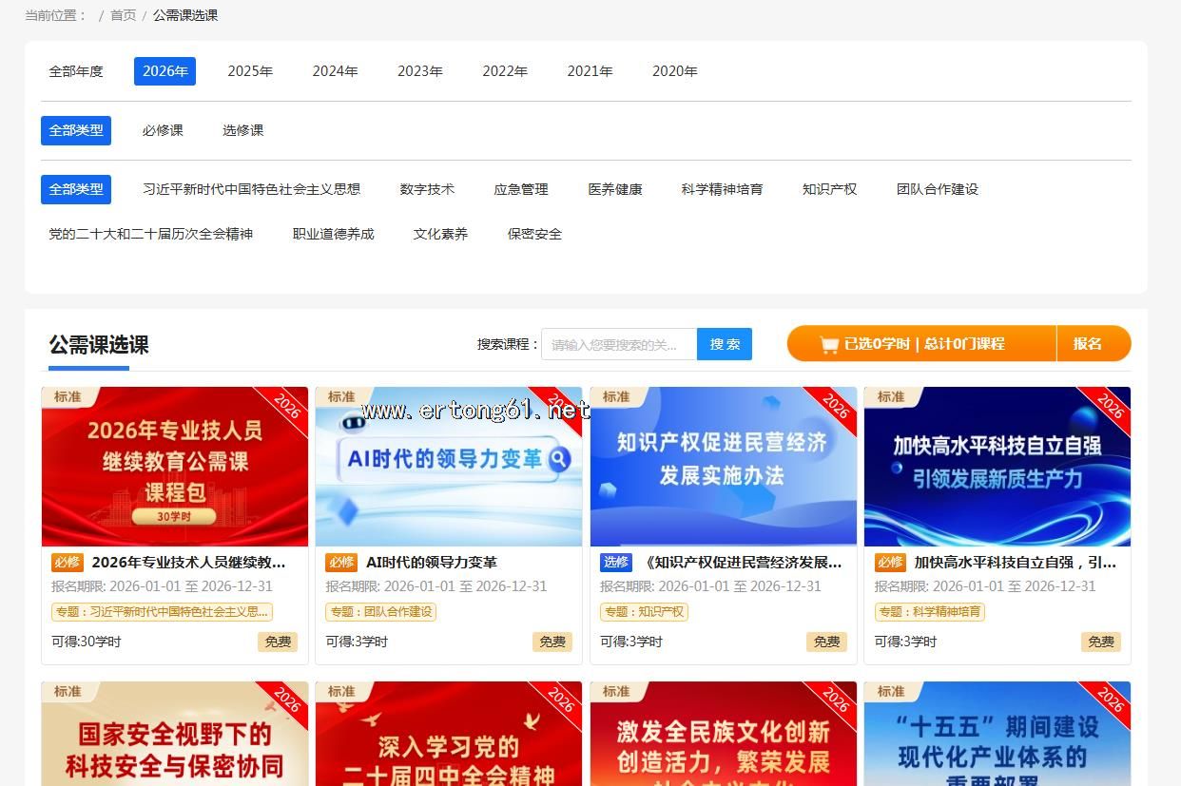Select the 2025年 year filter

point(250,71)
